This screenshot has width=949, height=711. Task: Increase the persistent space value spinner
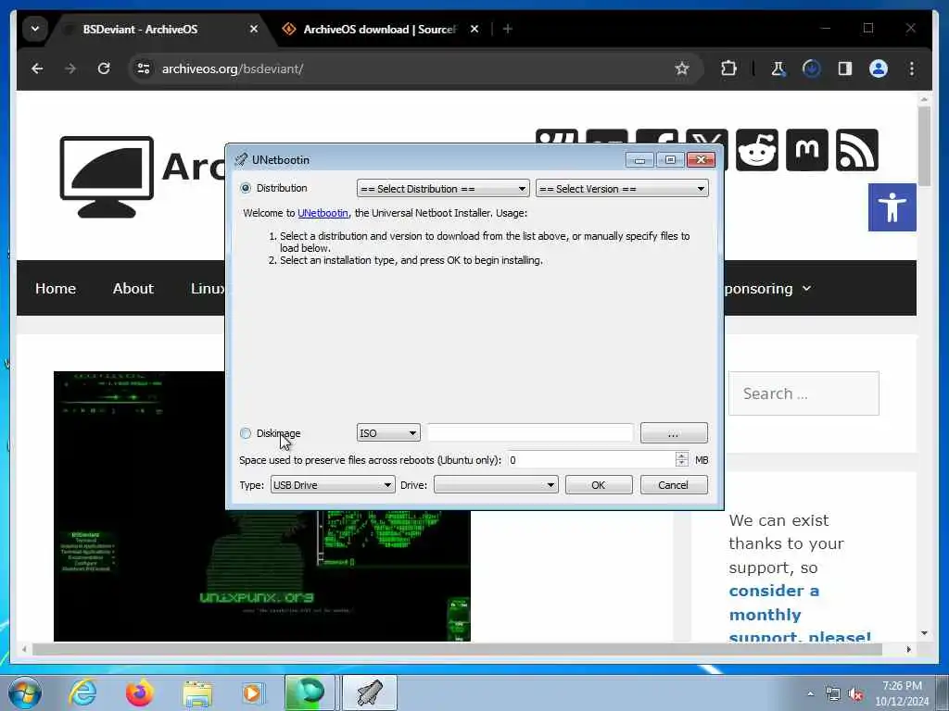[681, 455]
